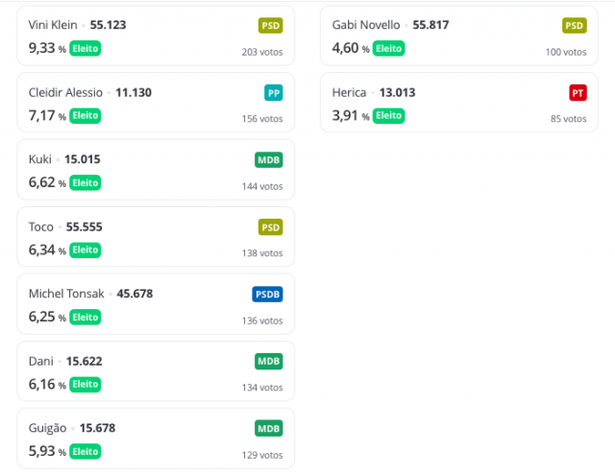This screenshot has height=476, width=615.
Task: Click Dani's MDB party badge
Action: (x=269, y=361)
